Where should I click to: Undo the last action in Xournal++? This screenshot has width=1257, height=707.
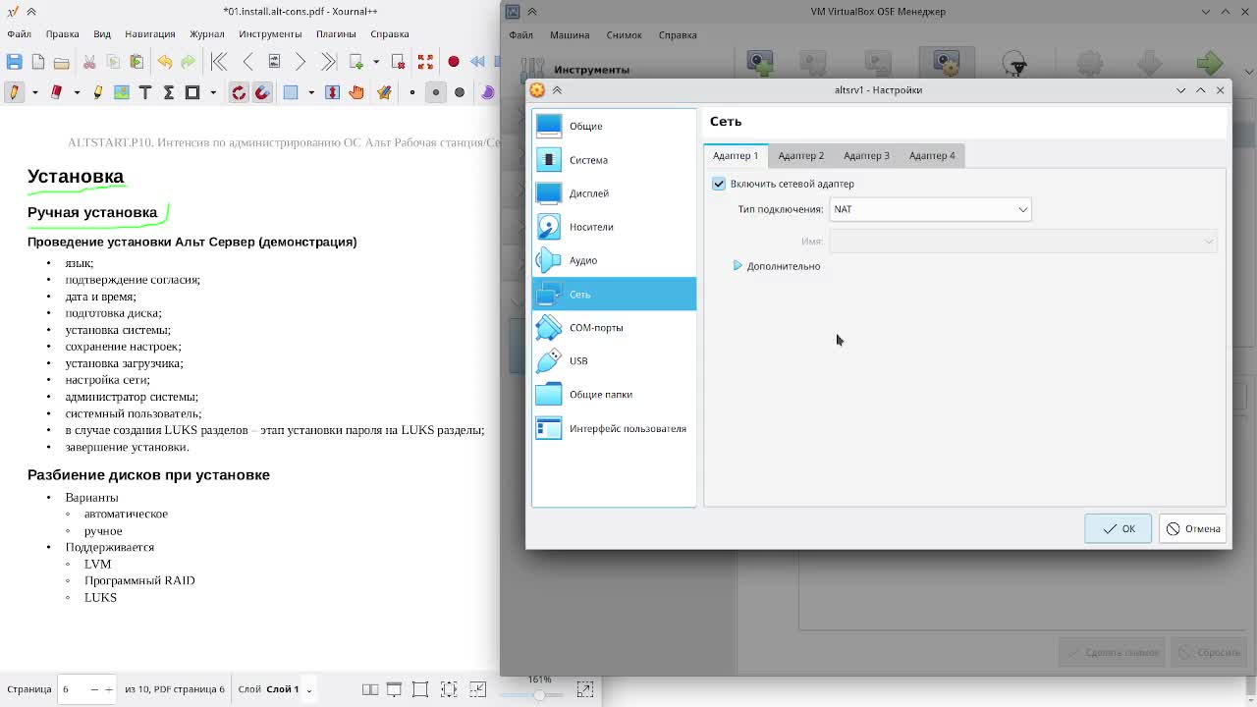click(164, 62)
